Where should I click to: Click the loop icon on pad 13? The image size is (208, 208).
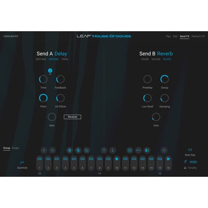click(142, 159)
